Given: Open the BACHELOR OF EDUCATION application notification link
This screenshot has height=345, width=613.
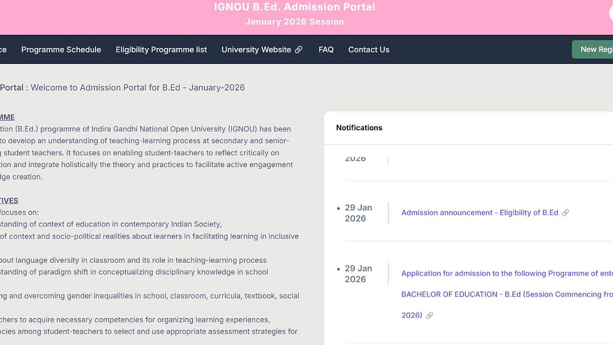Looking at the screenshot, I should [506, 294].
